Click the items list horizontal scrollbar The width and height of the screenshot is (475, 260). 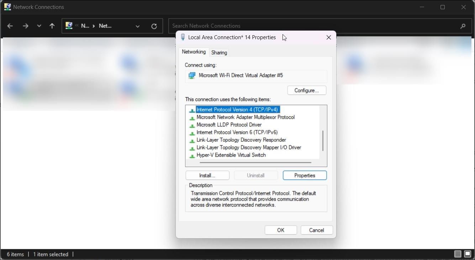pos(255,162)
